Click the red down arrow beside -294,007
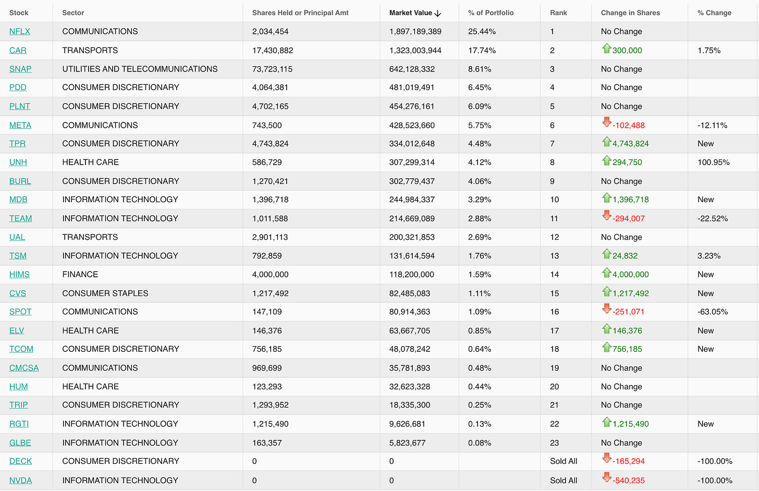 (x=606, y=215)
